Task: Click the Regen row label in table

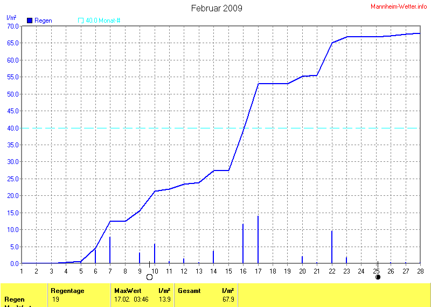Action: pos(15,299)
